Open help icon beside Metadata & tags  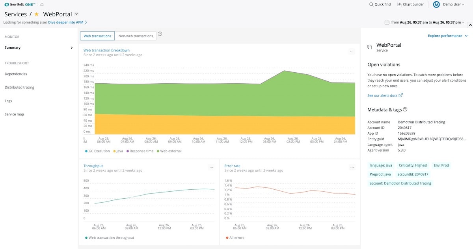point(405,110)
